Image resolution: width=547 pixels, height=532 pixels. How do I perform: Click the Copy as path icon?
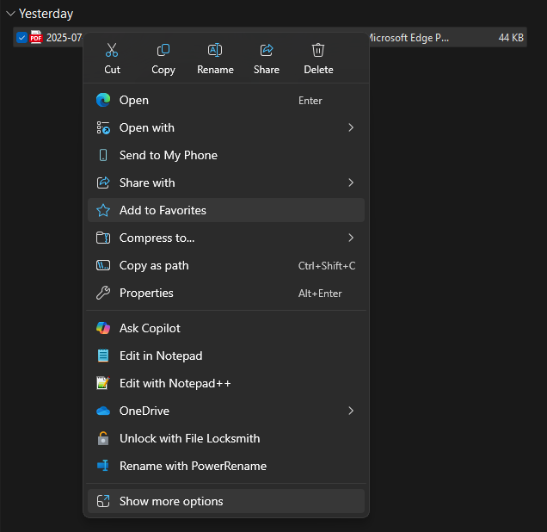pos(103,265)
